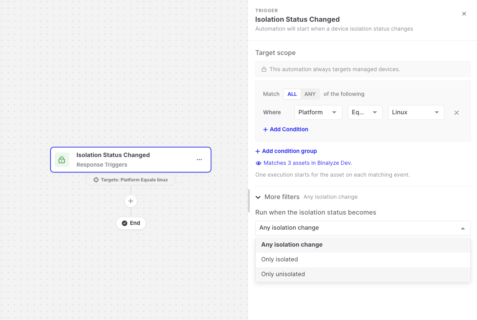The image size is (477, 320).
Task: Remove the Platform Equals Linux condition
Action: [x=457, y=113]
